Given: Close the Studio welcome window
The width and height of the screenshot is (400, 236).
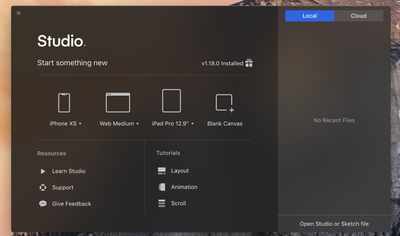Looking at the screenshot, I should pyautogui.click(x=18, y=13).
